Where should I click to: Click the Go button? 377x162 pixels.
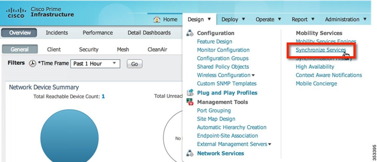pyautogui.click(x=134, y=64)
